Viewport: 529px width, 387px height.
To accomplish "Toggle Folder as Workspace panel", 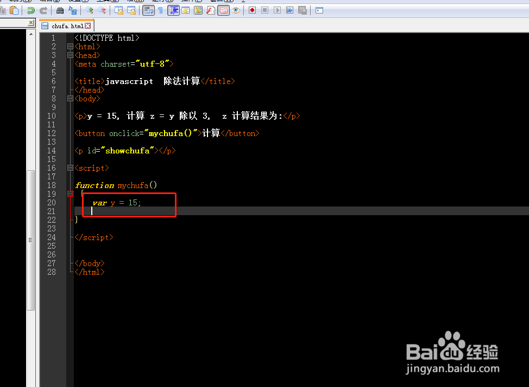I will click(223, 10).
